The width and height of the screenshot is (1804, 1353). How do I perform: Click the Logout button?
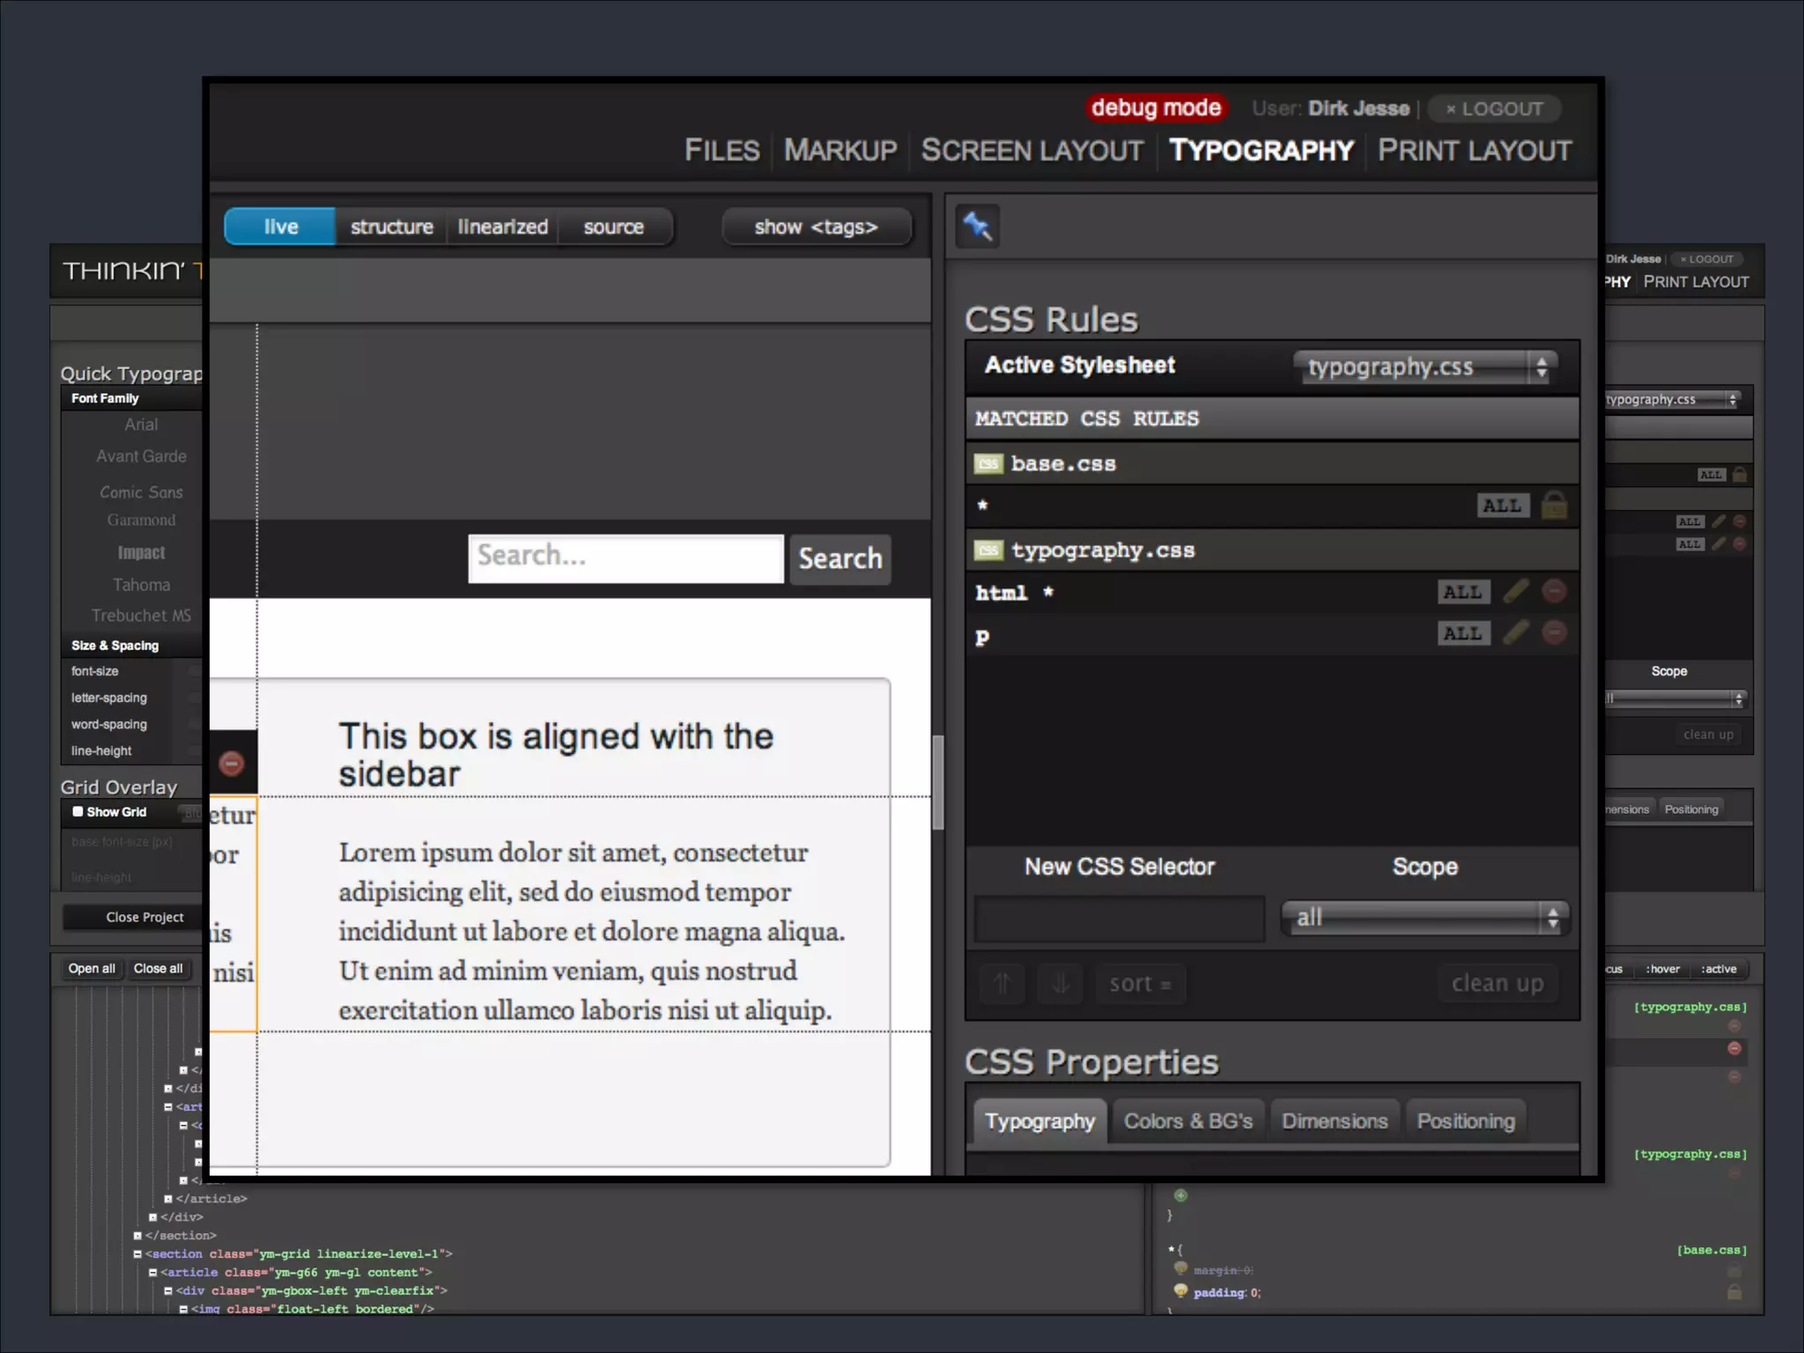point(1494,108)
